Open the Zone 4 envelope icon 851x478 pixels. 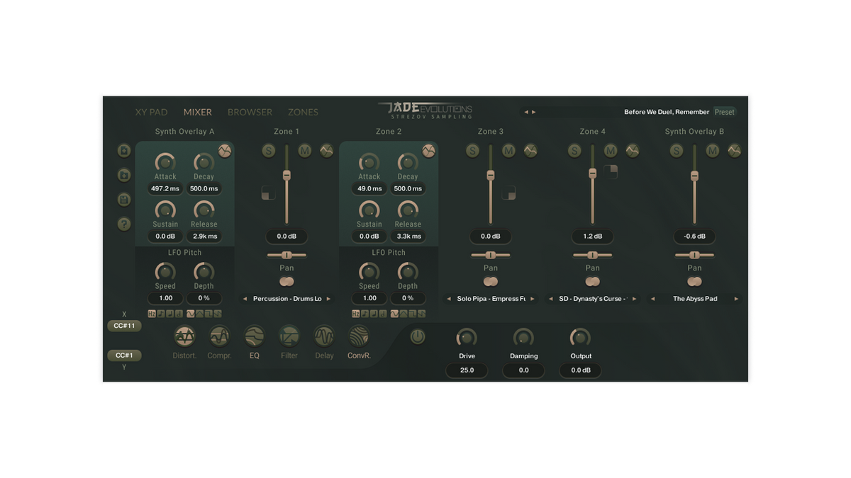coord(633,150)
